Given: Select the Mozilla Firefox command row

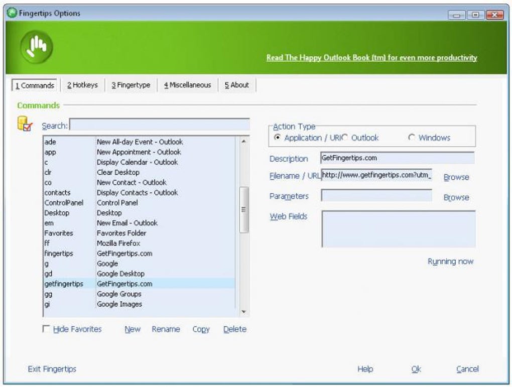Looking at the screenshot, I should click(140, 243).
